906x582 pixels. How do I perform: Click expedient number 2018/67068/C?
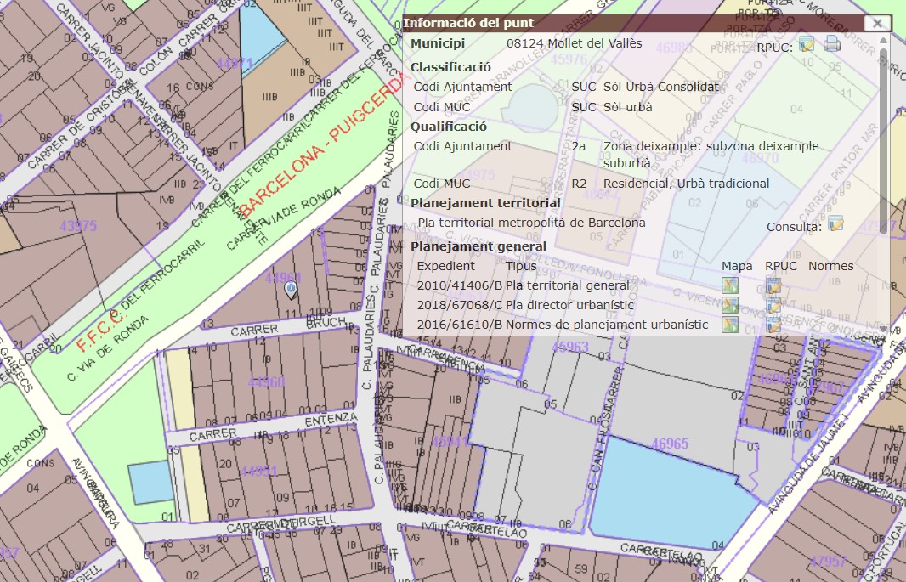pos(459,305)
